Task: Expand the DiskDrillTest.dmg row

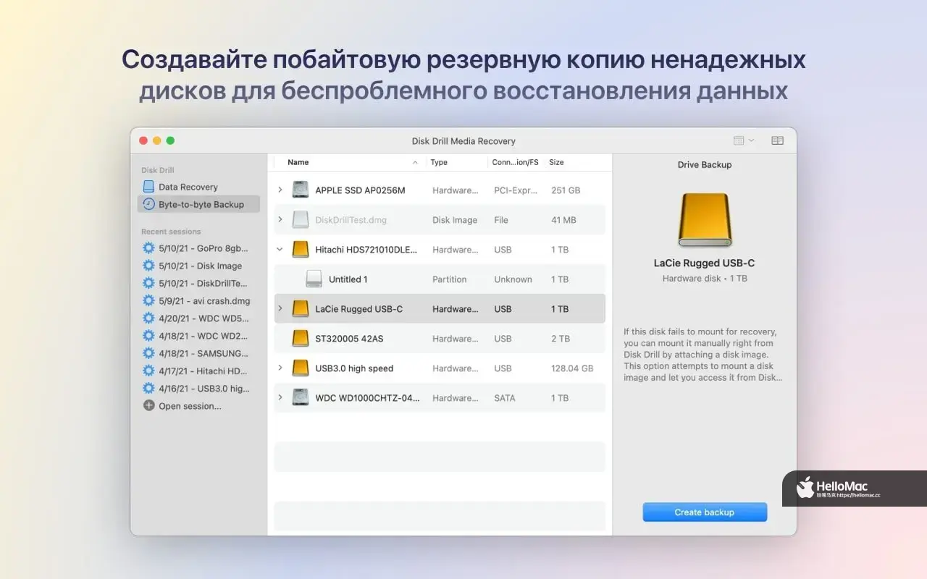Action: (x=280, y=220)
